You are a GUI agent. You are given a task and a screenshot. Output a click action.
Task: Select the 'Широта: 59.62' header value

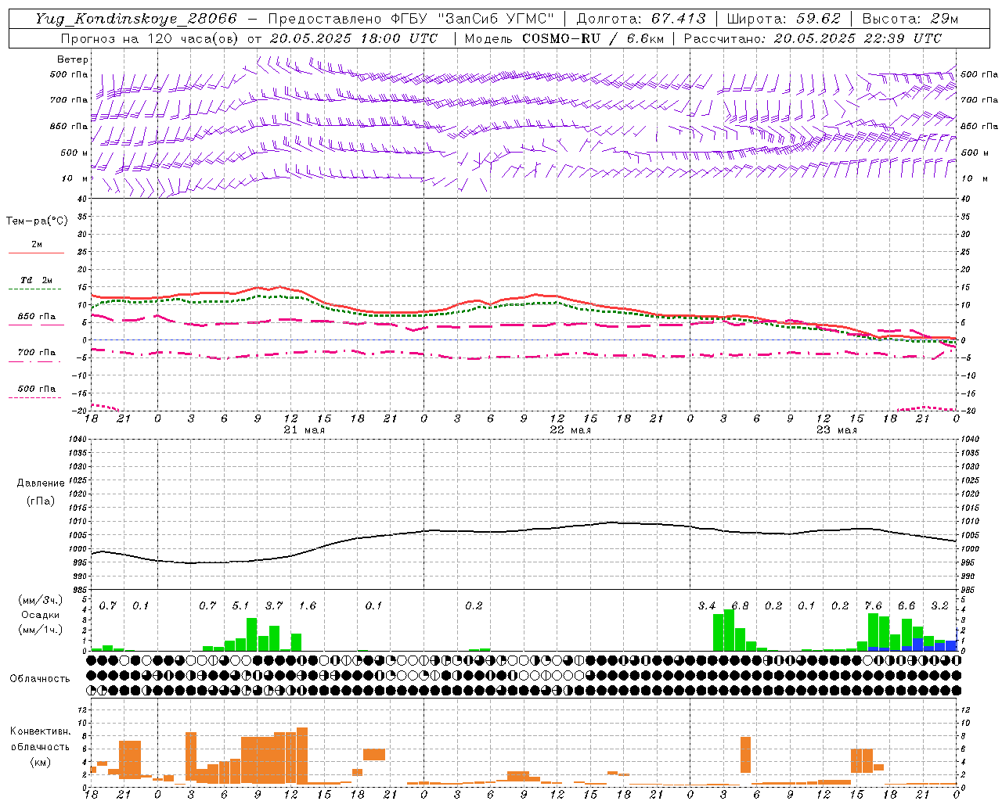tap(784, 19)
